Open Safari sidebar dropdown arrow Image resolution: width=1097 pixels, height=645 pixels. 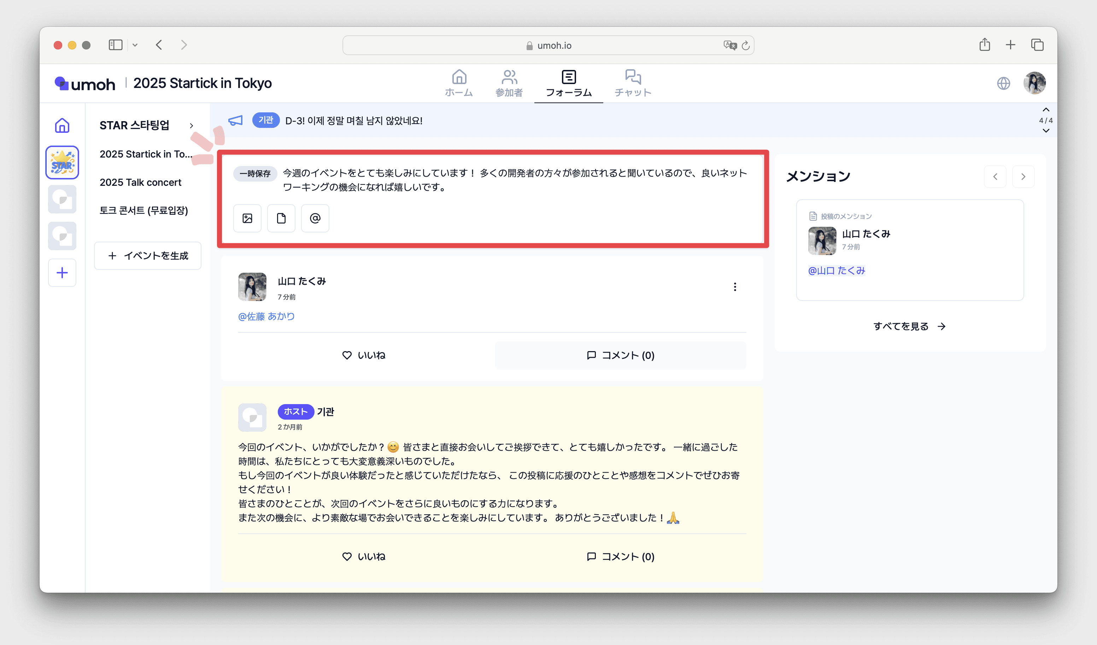click(135, 45)
